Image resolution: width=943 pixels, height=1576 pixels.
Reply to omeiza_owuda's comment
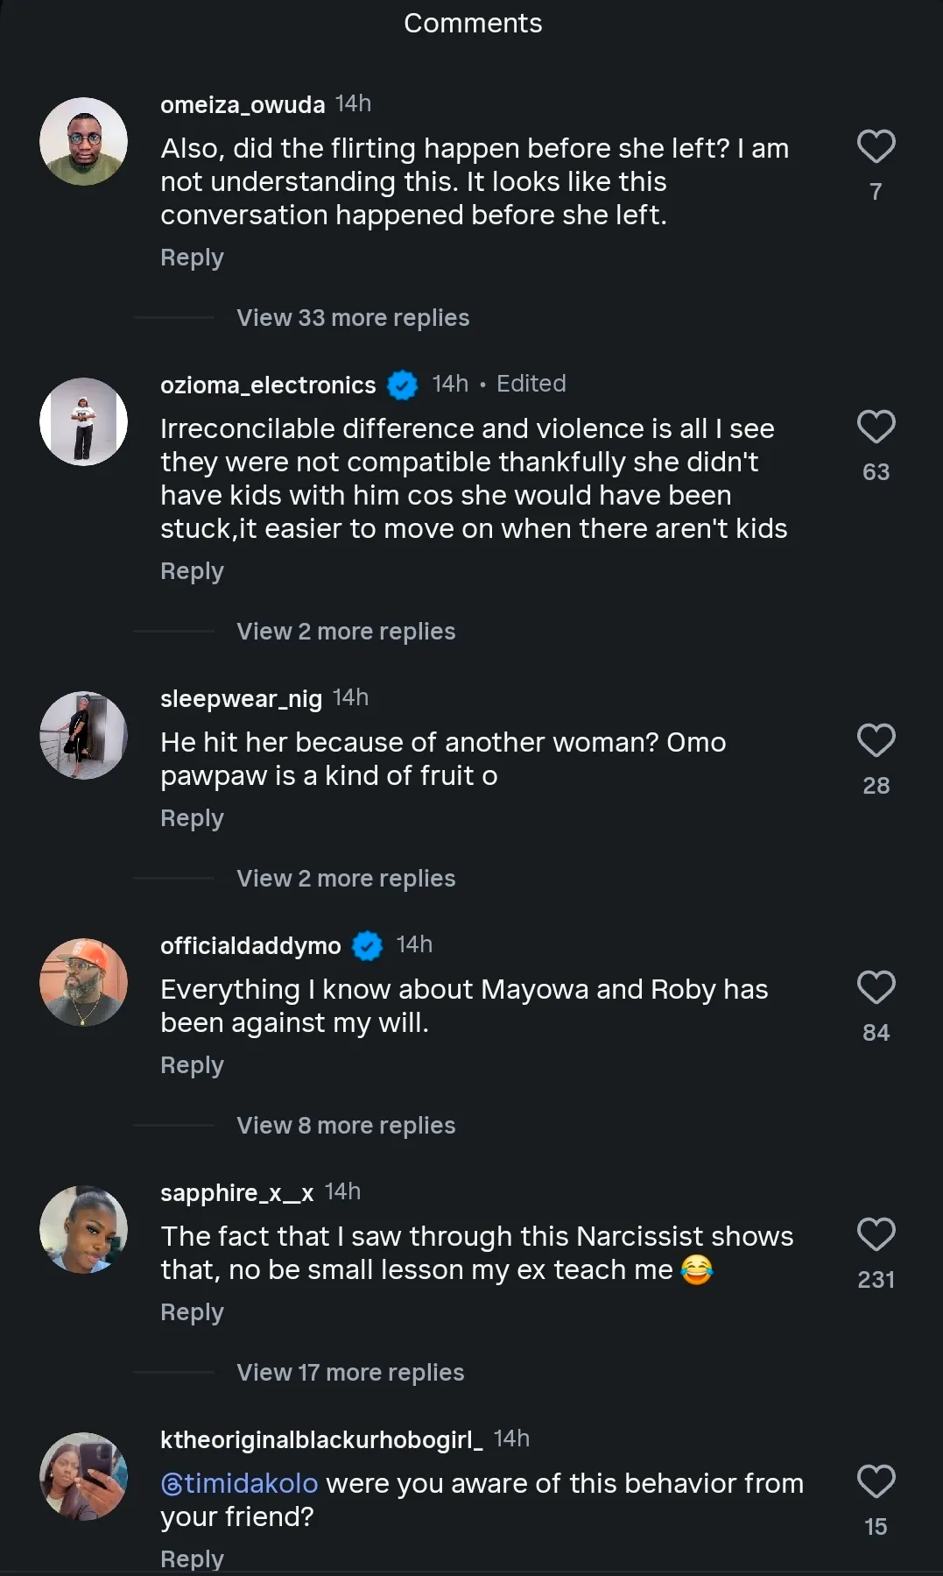point(192,258)
